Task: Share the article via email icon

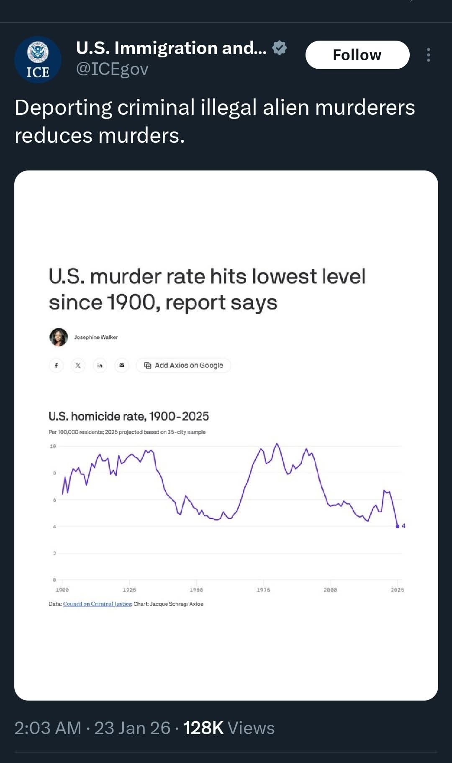Action: pyautogui.click(x=121, y=365)
